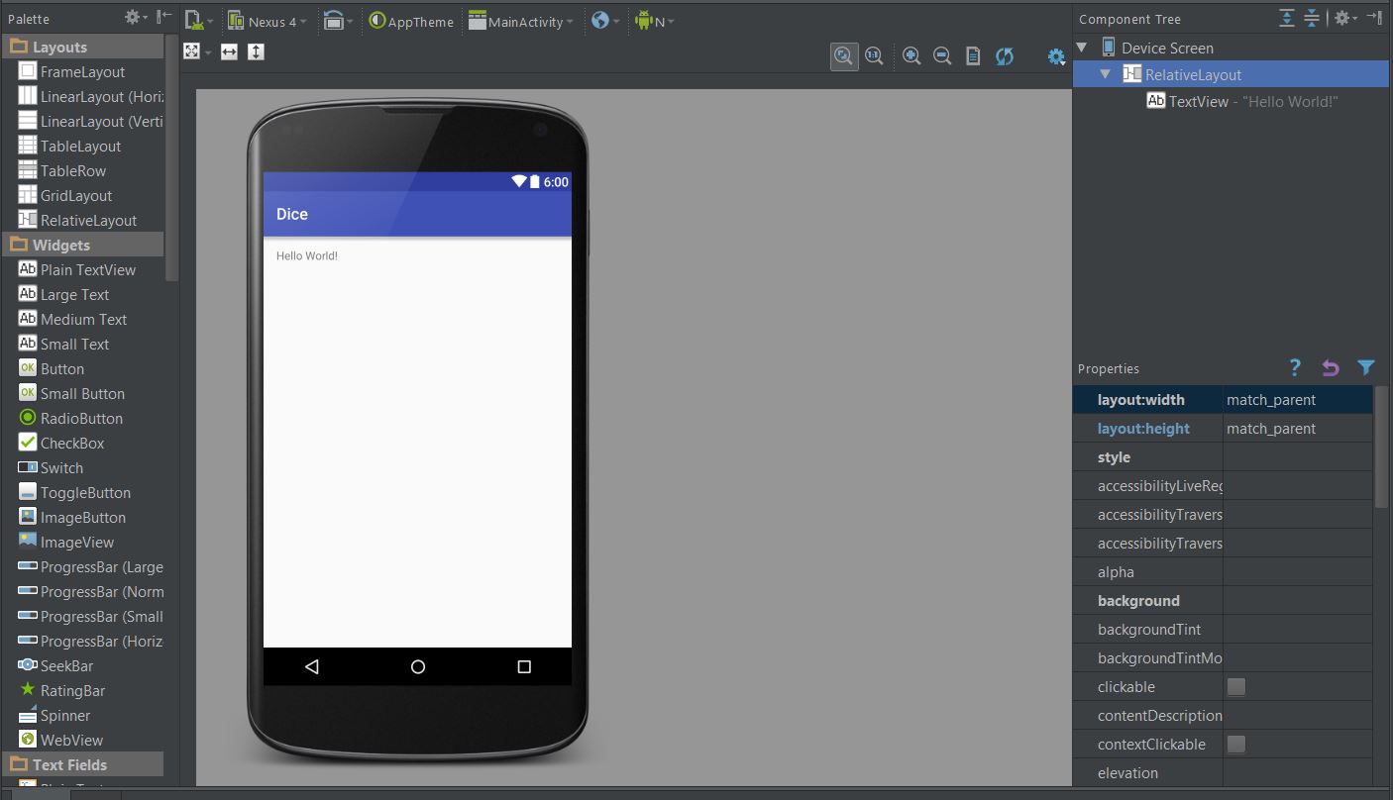
Task: Click the zoom to actual size icon
Action: point(873,56)
